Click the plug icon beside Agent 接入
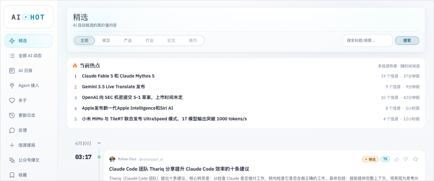The height and width of the screenshot is (181, 434). click(12, 86)
